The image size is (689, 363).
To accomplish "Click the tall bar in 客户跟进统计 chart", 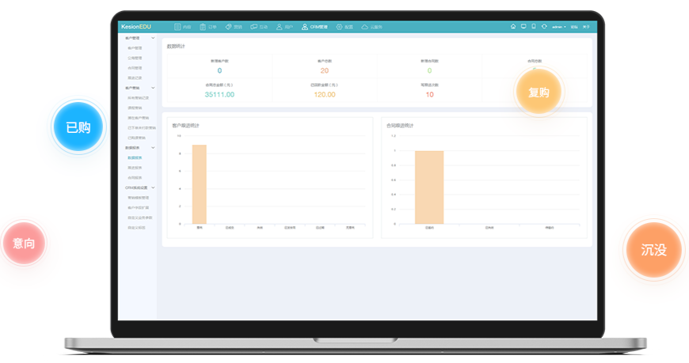I will [199, 184].
